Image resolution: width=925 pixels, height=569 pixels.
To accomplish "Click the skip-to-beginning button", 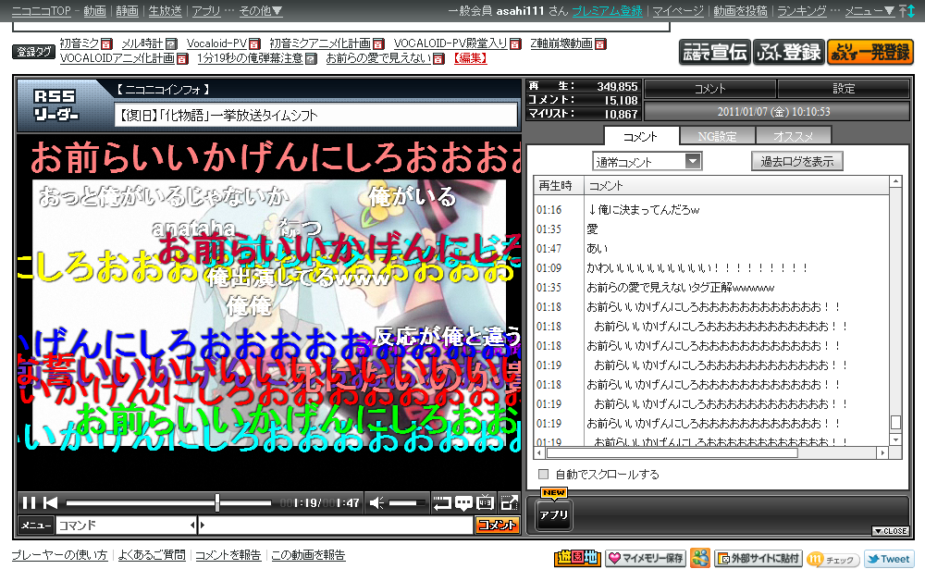I will [51, 503].
